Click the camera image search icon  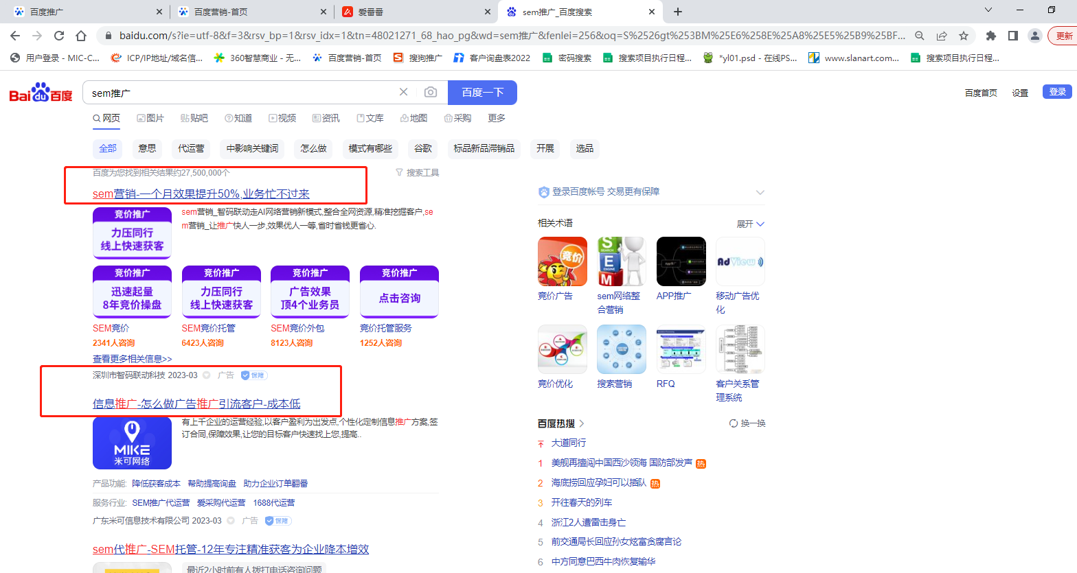(431, 92)
